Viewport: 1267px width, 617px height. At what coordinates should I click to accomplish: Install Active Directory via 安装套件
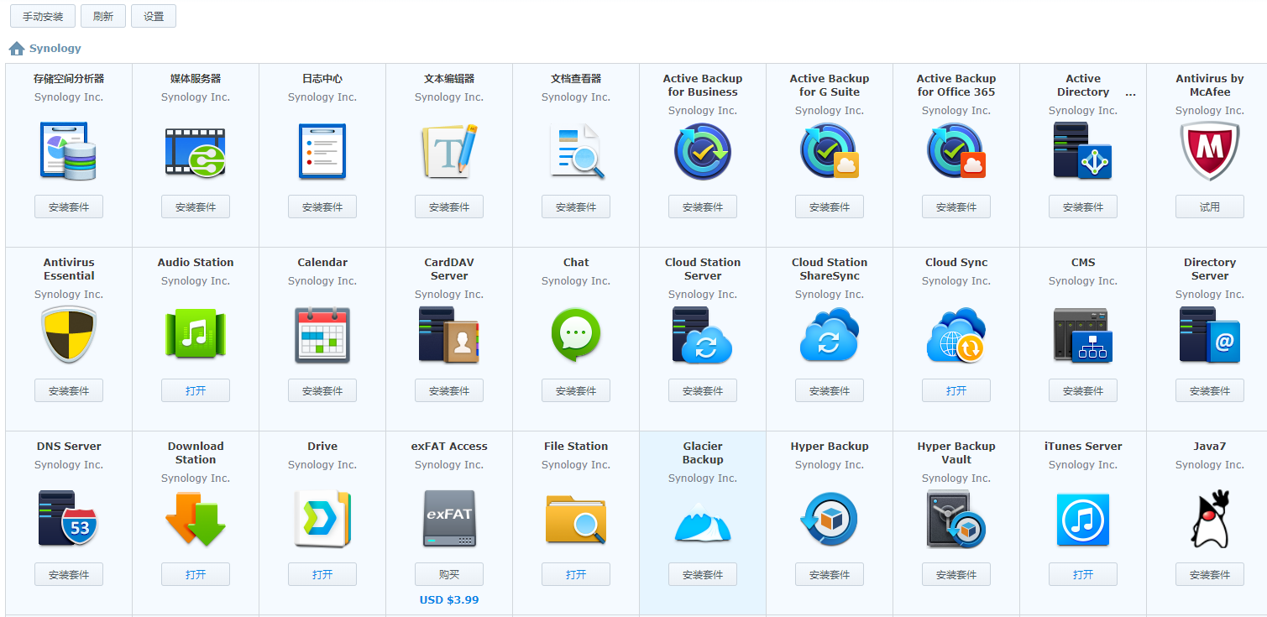[x=1083, y=207]
